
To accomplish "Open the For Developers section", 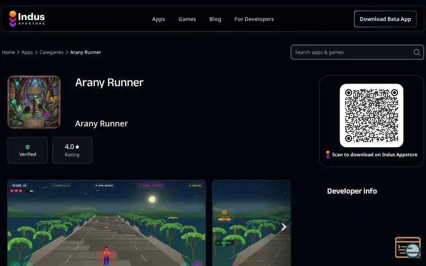I will tap(254, 19).
